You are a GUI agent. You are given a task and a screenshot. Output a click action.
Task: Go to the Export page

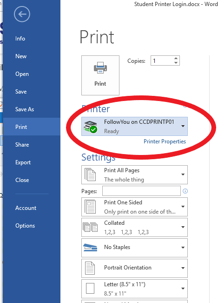pos(23,162)
